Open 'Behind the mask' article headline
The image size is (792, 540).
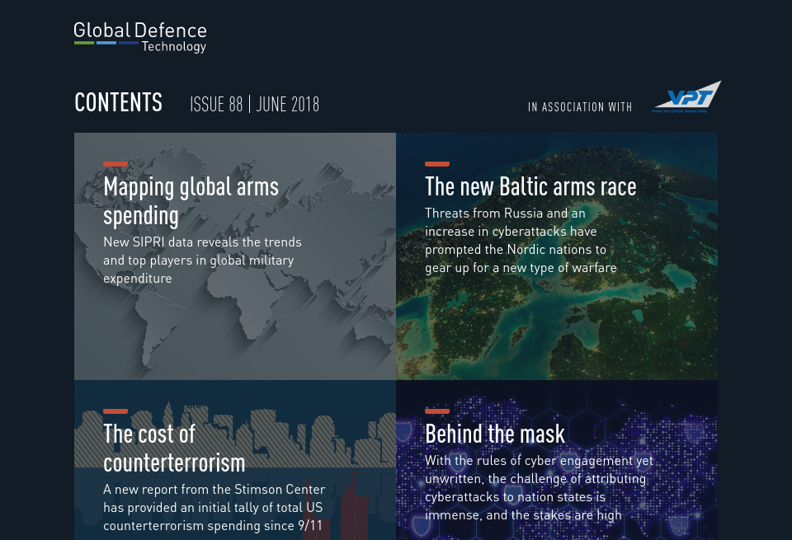[x=495, y=434]
